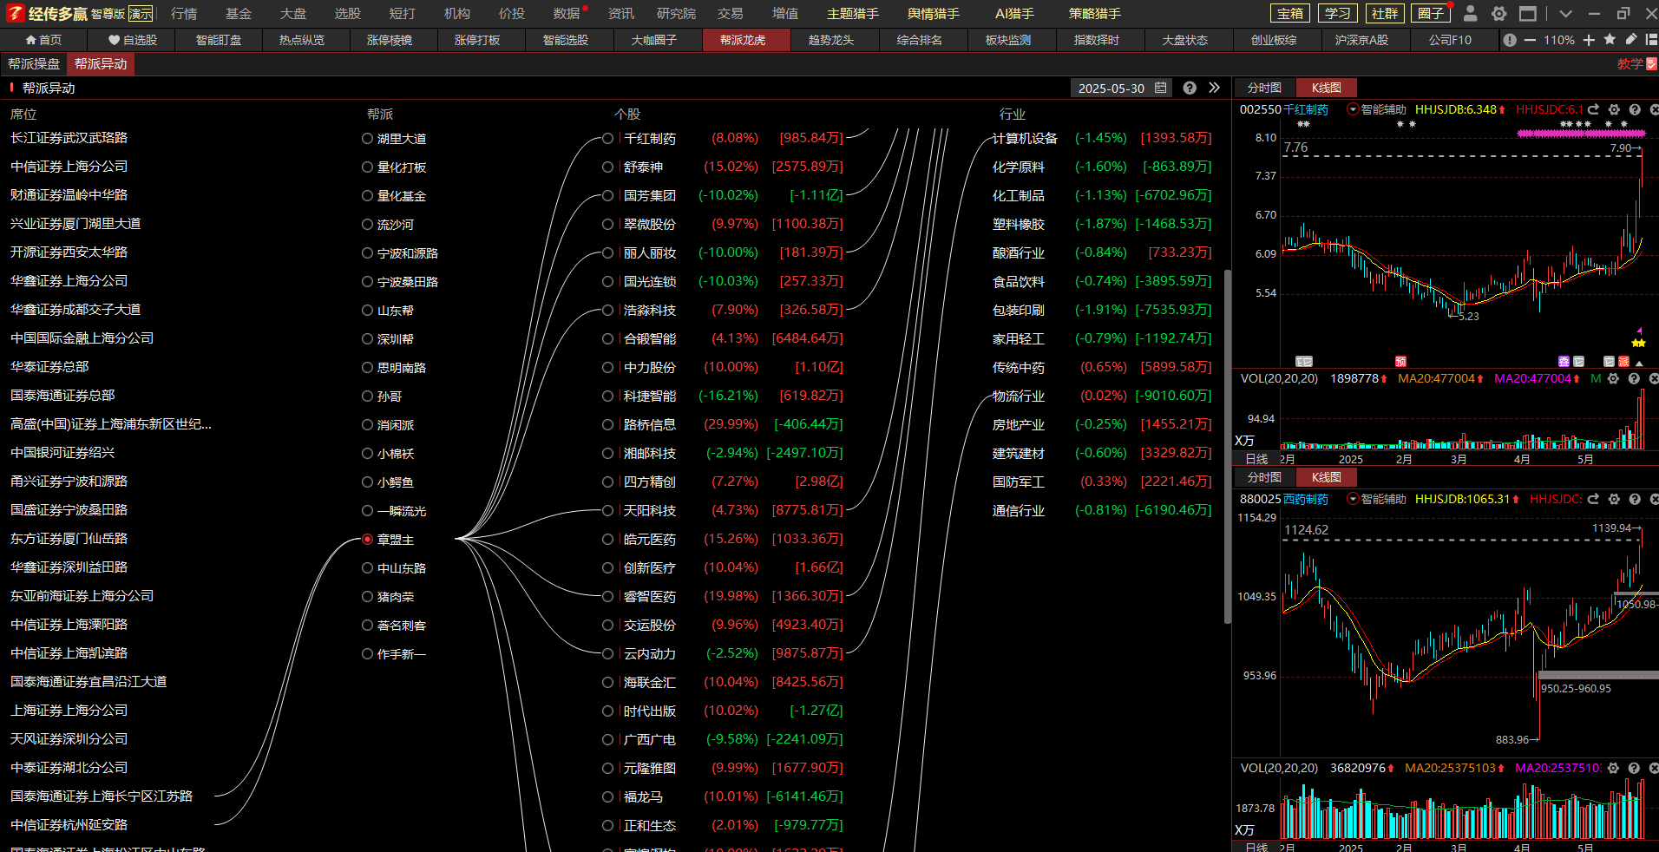The width and height of the screenshot is (1659, 852).
Task: Click share arrow icon on 千红制药 chart
Action: pyautogui.click(x=1593, y=109)
